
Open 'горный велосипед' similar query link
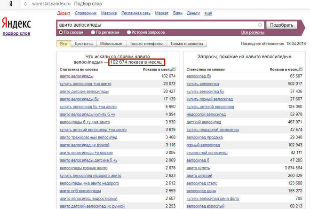203,145
